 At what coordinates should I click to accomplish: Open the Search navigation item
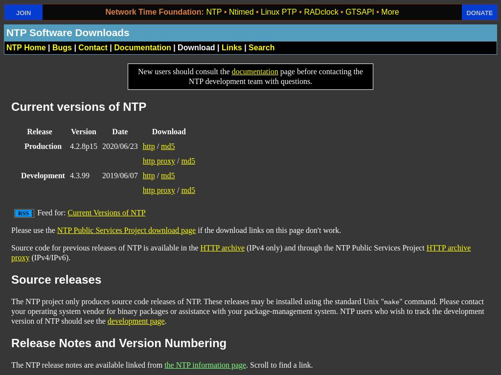pos(261,47)
